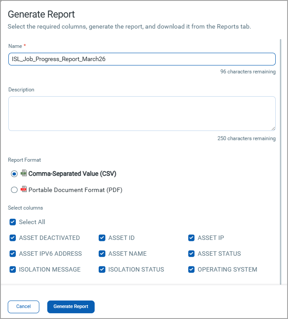Viewport: 288px width, 319px height.
Task: Select the Comma-Separated Value (CSV) radio button
Action: click(14, 174)
